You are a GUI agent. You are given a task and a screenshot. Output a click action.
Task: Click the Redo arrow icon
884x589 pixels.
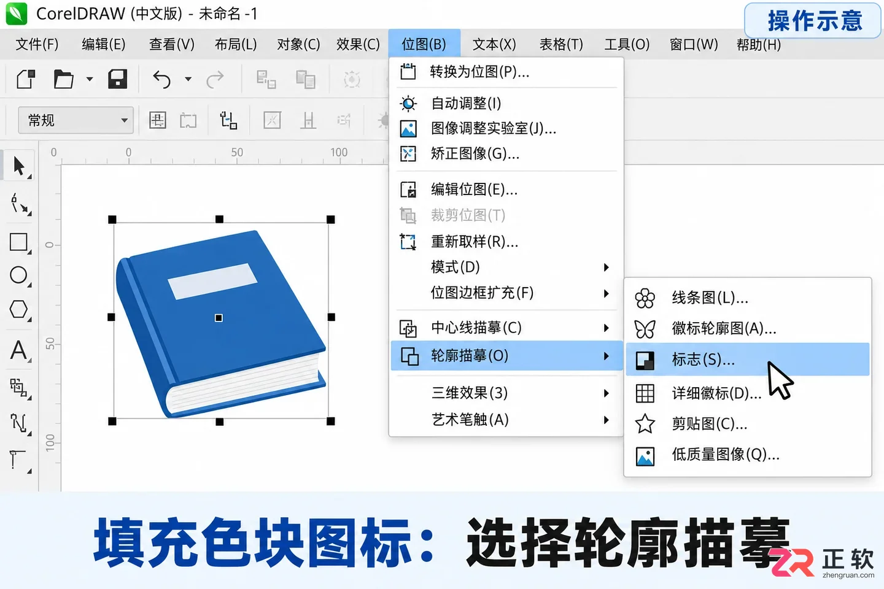pos(214,79)
